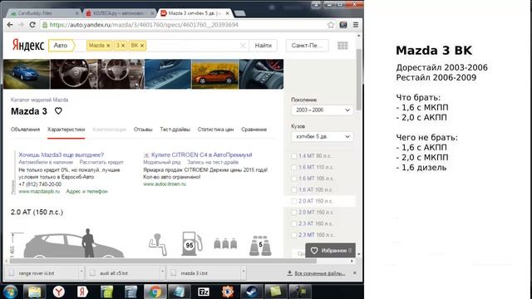Check the 2.3 MT 160 л.с. option
Screen dimensions: 532x299
point(293,235)
